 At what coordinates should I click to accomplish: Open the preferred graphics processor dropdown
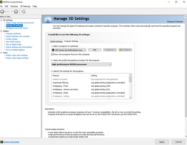81,64
